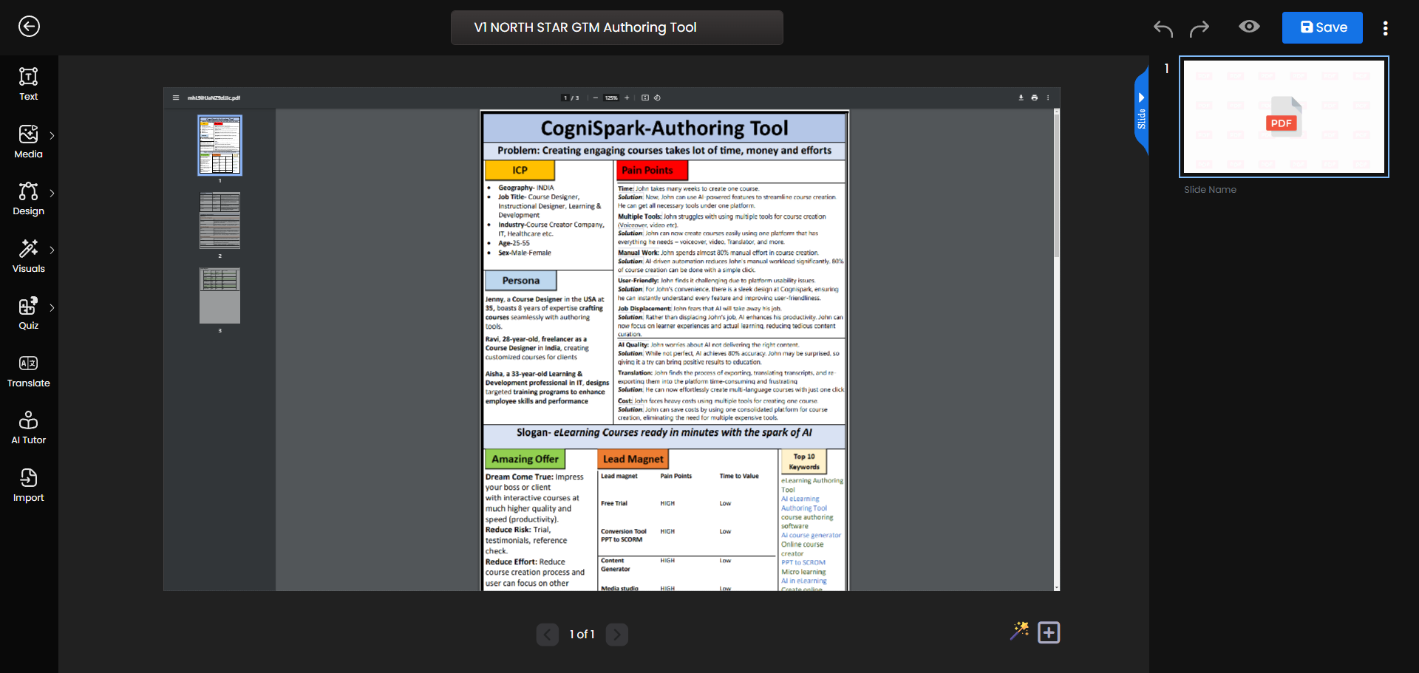Go back using the circled arrow
The image size is (1419, 673).
(29, 27)
